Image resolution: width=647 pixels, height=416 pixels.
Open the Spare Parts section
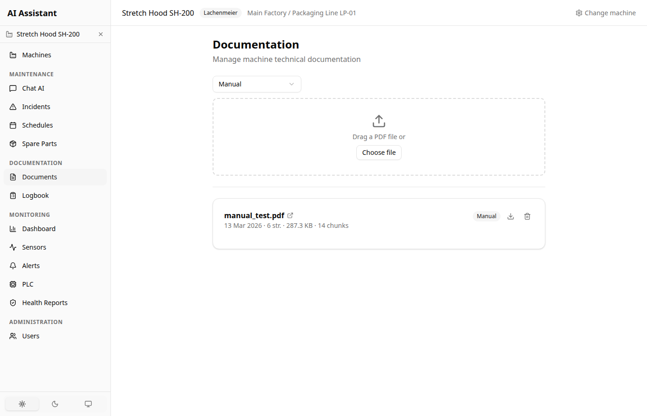pyautogui.click(x=39, y=143)
